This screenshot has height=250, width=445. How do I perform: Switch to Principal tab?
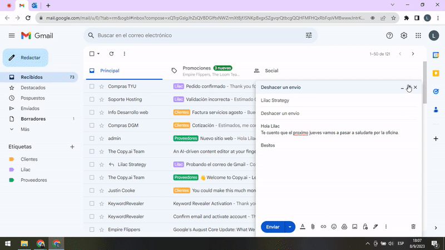124,71
